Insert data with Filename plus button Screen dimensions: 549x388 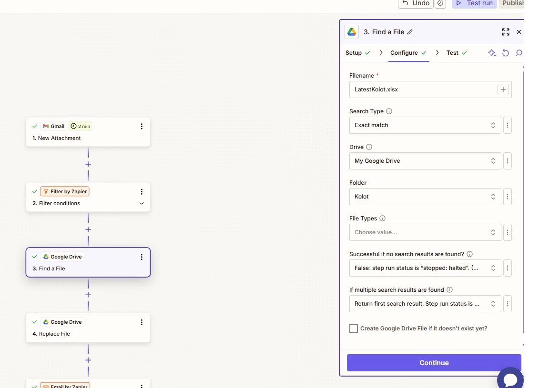(x=503, y=90)
